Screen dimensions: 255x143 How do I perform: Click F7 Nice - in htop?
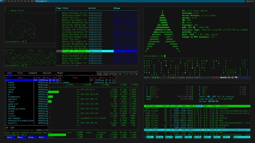[207, 137]
